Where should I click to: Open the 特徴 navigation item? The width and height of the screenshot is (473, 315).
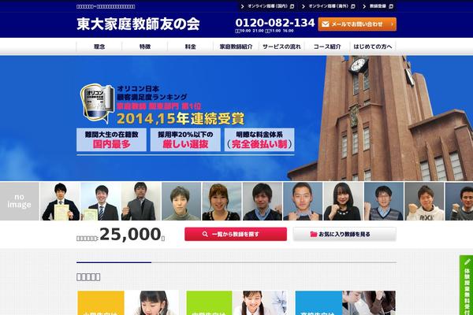(x=145, y=46)
